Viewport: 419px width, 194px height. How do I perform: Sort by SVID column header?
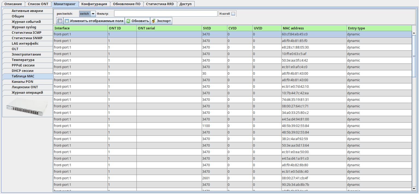pos(214,28)
